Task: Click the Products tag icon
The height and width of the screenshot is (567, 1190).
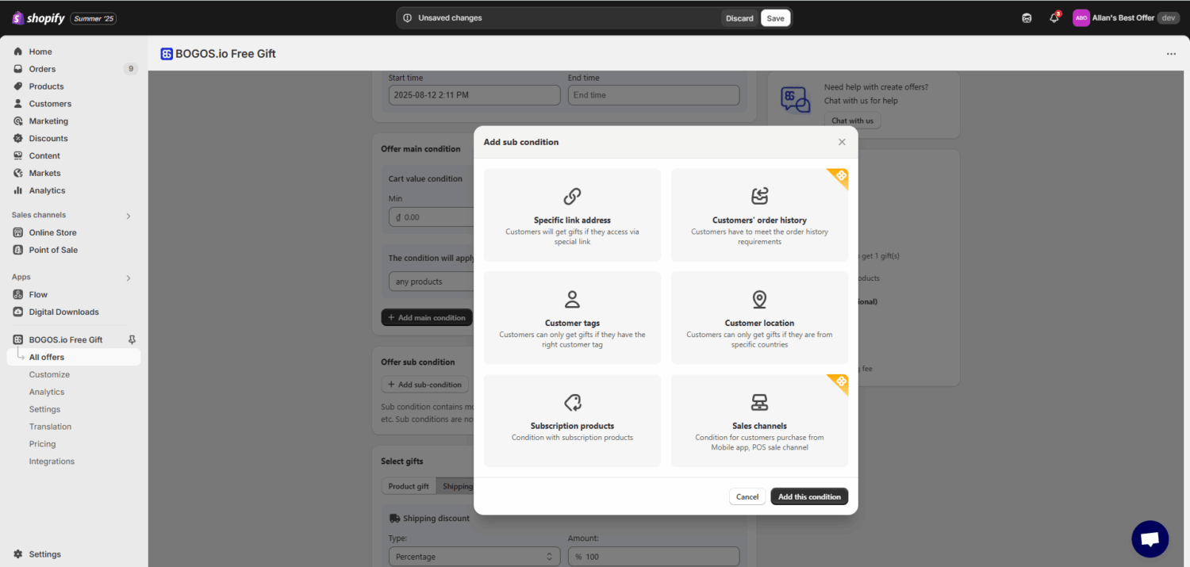Action: coord(18,86)
